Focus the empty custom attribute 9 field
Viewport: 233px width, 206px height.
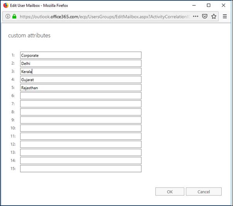81,120
